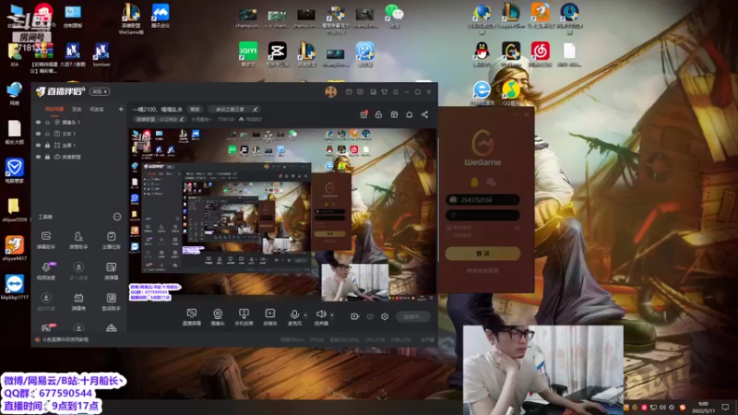Viewport: 738px width, 415px height.
Task: Click the WeGame password input field
Action: click(x=482, y=216)
